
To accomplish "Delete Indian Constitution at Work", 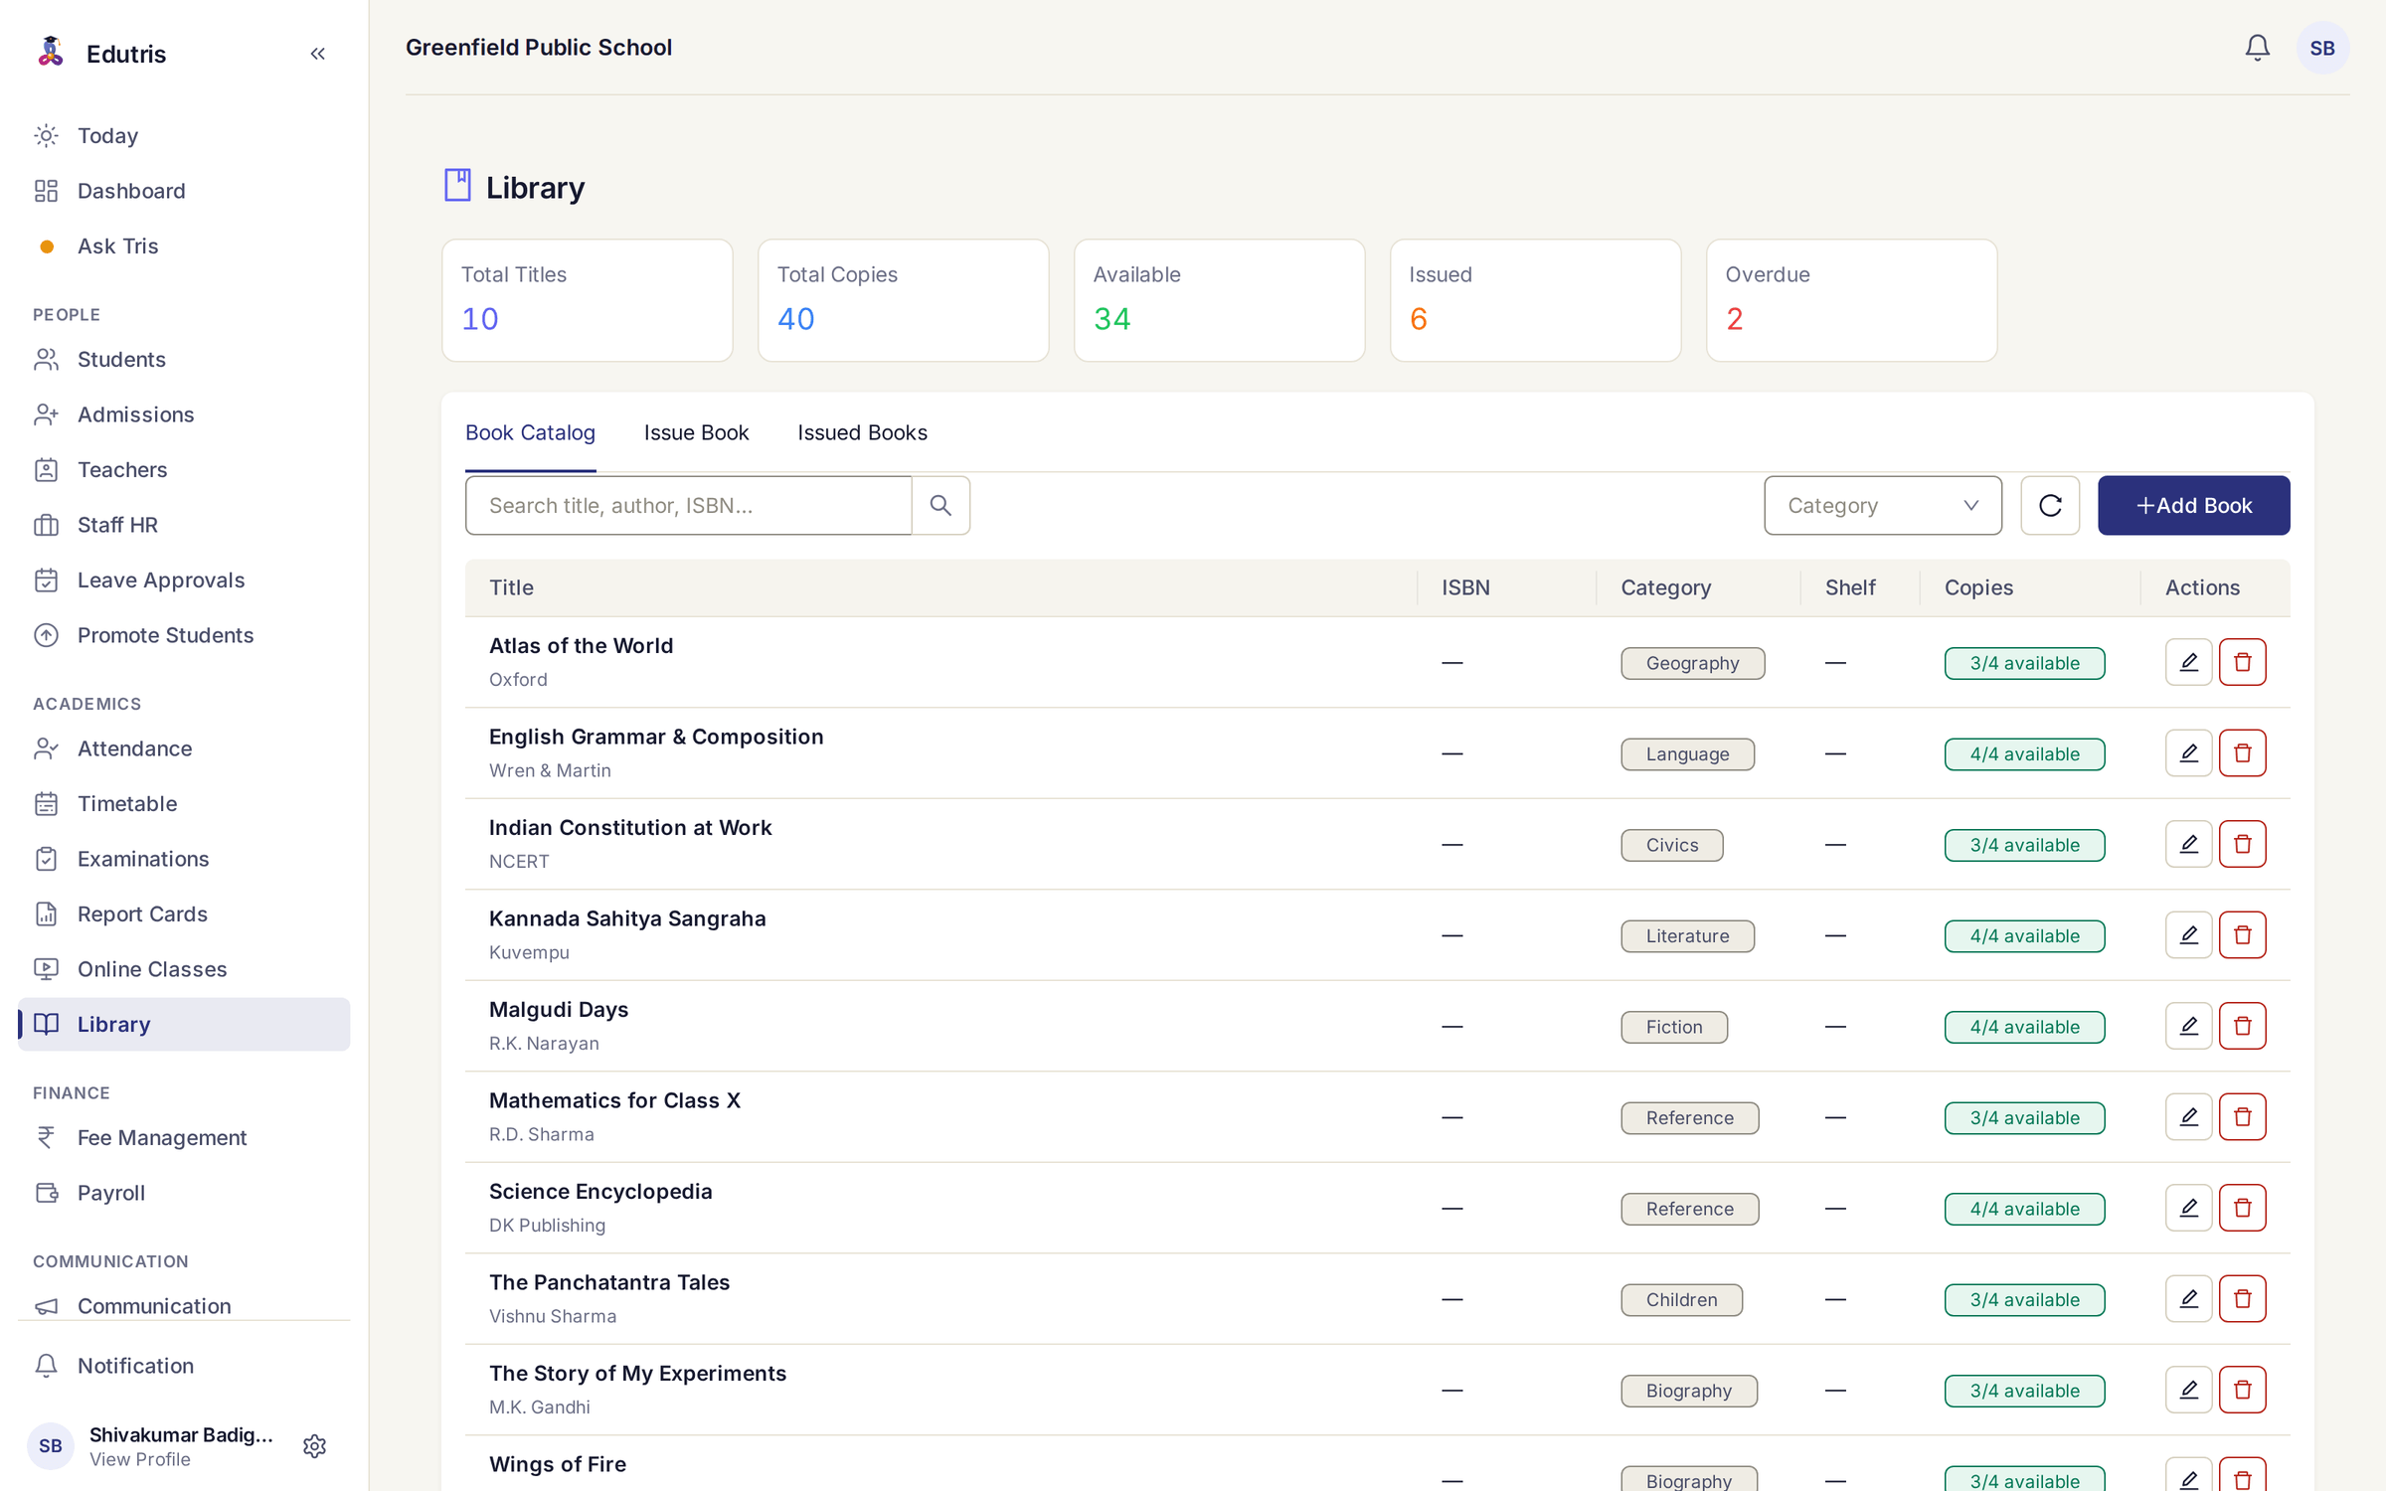I will coord(2242,844).
